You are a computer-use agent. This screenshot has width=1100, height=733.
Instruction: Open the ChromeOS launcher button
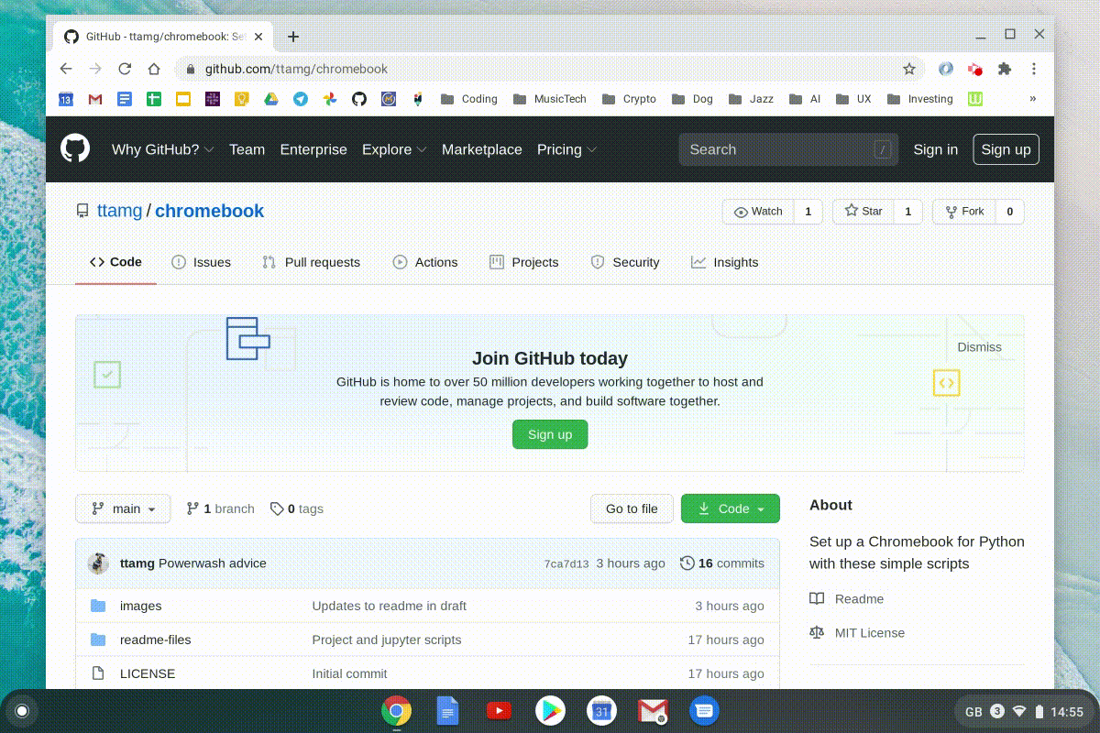click(22, 711)
